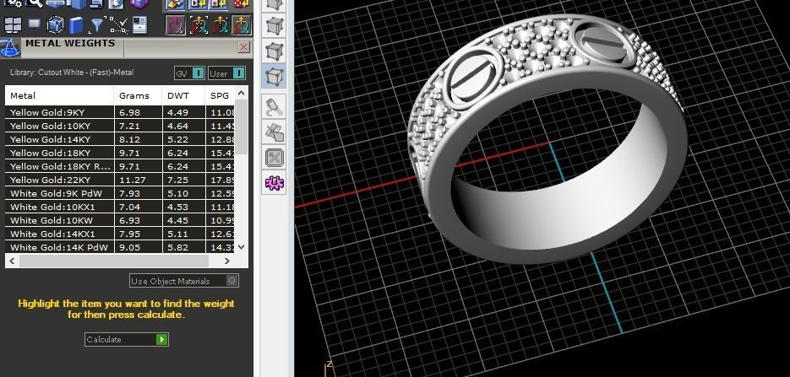790x377 pixels.
Task: Click the red X with arrow icon
Action: pos(242,4)
